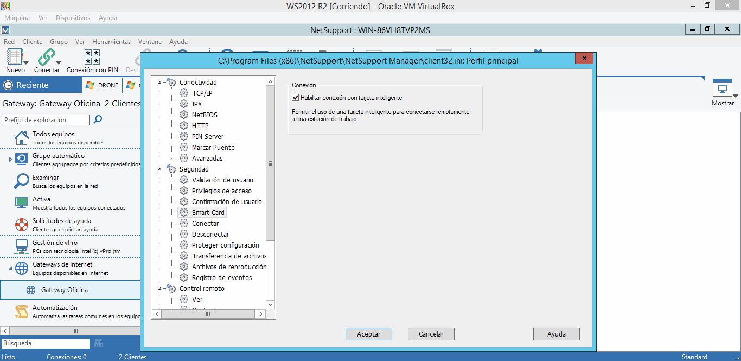This screenshot has height=361, width=741.
Task: Collapse Gateways de Internet arrow
Action: coord(10,268)
